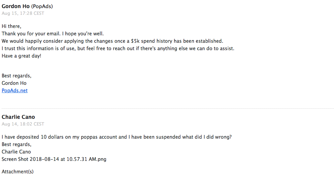Screen dimensions: 334x174
Task: Click the "I trust this information" line
Action: [x=118, y=48]
